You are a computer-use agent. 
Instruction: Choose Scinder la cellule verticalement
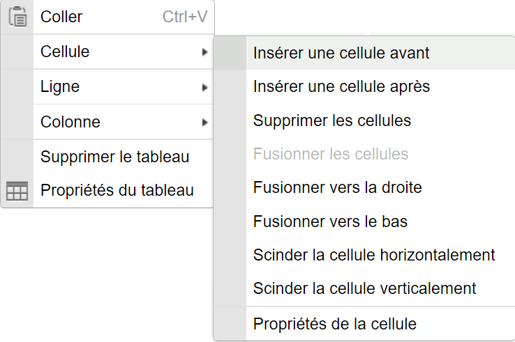coord(364,288)
